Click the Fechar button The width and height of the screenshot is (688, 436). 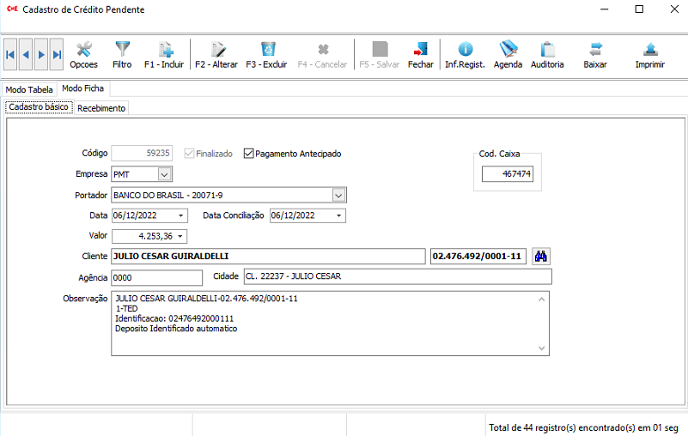(420, 55)
